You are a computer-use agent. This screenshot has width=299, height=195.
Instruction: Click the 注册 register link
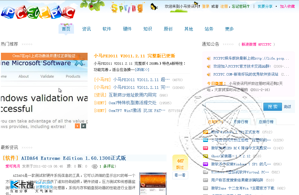[x=224, y=6]
